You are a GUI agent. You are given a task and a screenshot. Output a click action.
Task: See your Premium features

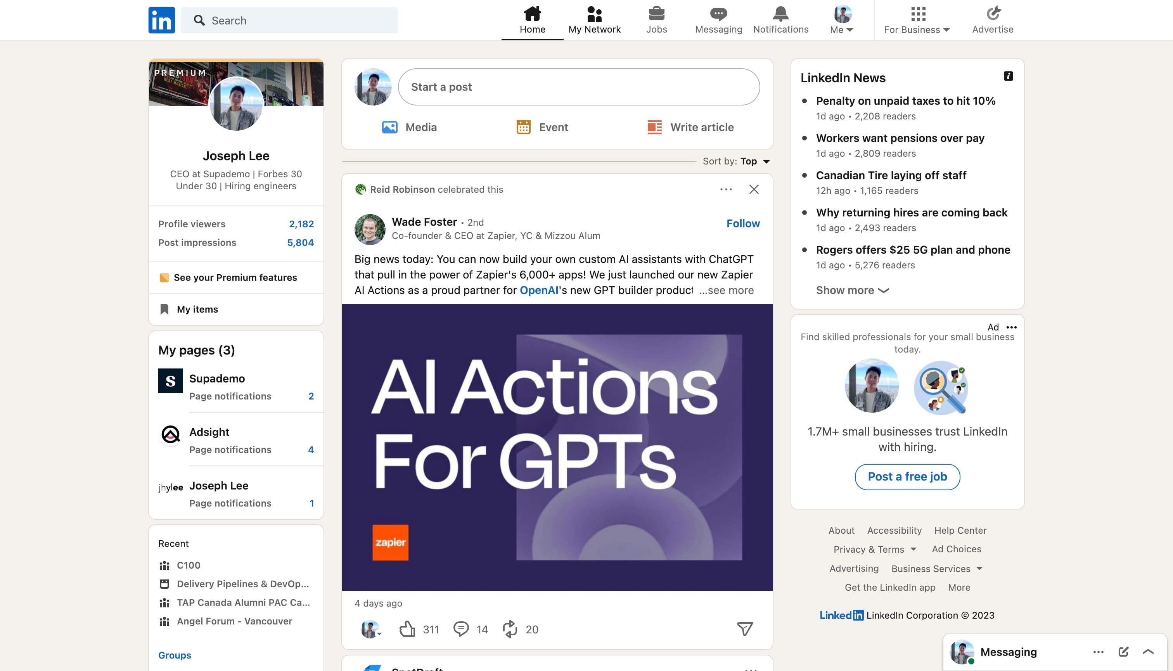(236, 277)
